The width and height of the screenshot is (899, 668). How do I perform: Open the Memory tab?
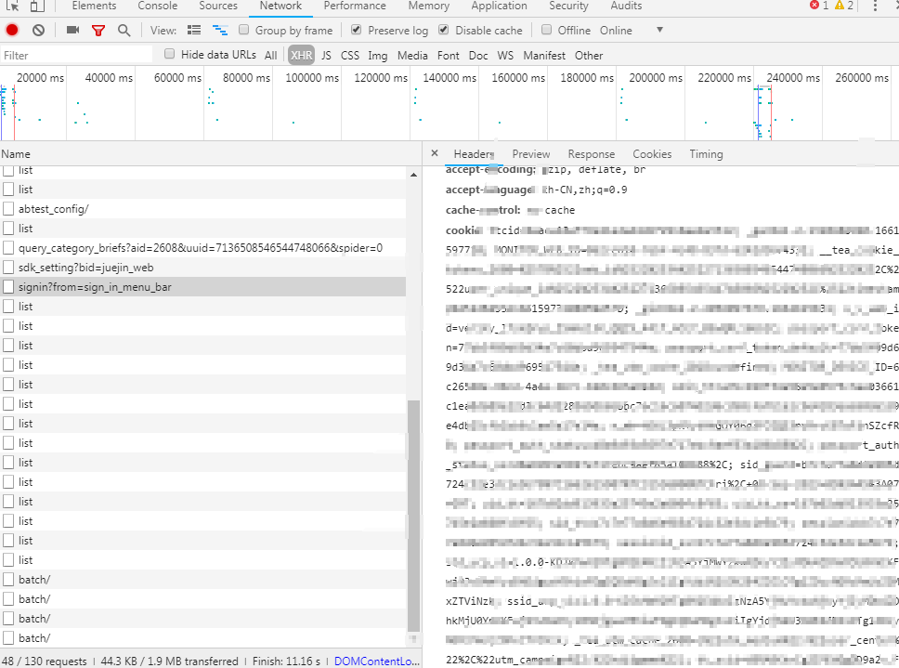pyautogui.click(x=429, y=6)
